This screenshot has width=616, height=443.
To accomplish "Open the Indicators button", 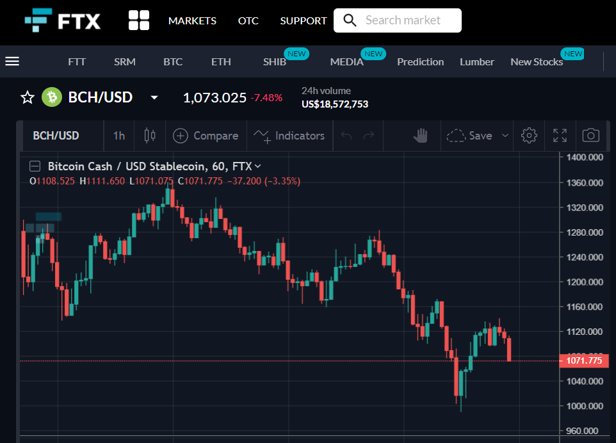I will pyautogui.click(x=289, y=136).
